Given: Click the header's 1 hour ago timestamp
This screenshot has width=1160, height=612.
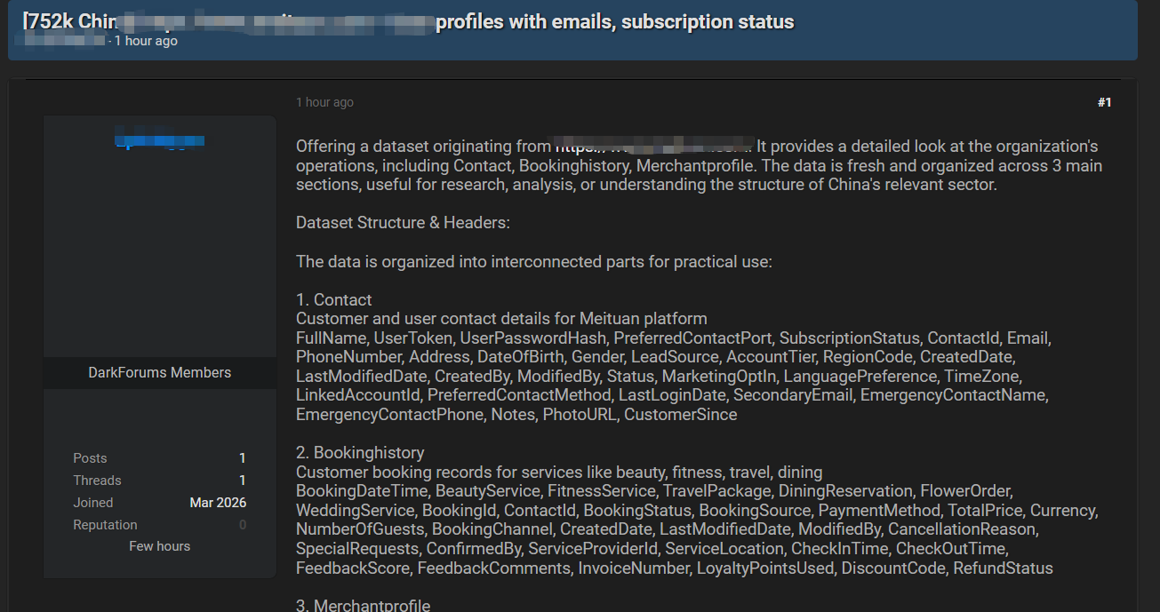Looking at the screenshot, I should (x=146, y=42).
